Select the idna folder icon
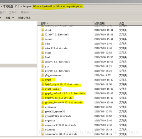This screenshot has height=139, width=142. 42,44
